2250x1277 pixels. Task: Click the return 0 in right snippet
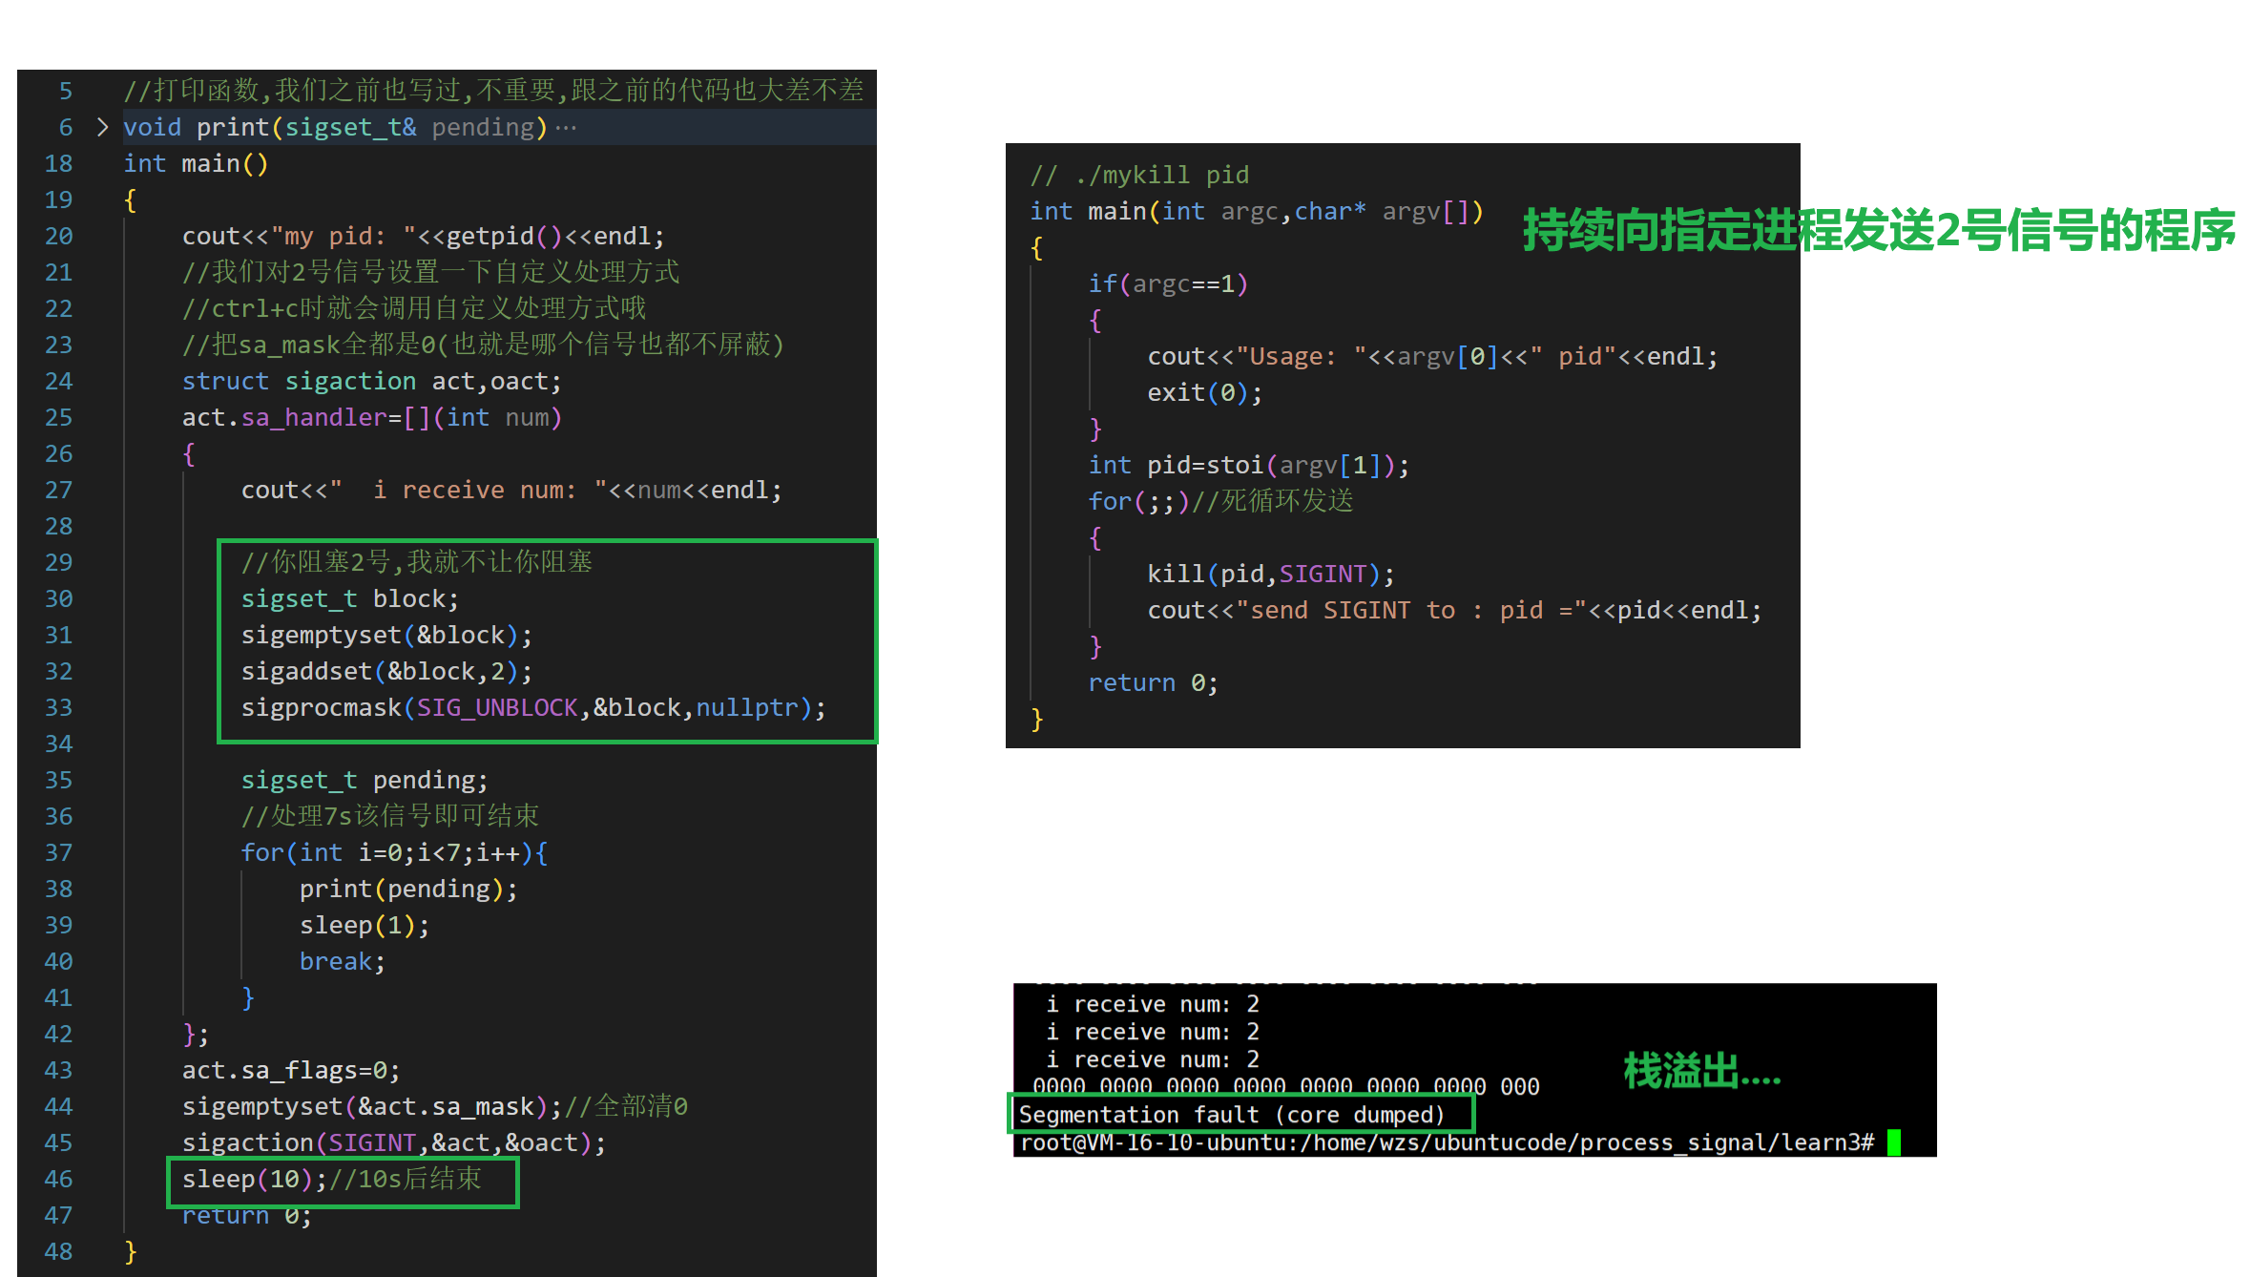click(1153, 683)
